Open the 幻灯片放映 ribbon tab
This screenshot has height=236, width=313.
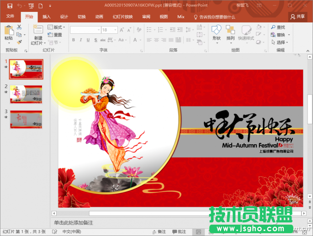[122, 16]
